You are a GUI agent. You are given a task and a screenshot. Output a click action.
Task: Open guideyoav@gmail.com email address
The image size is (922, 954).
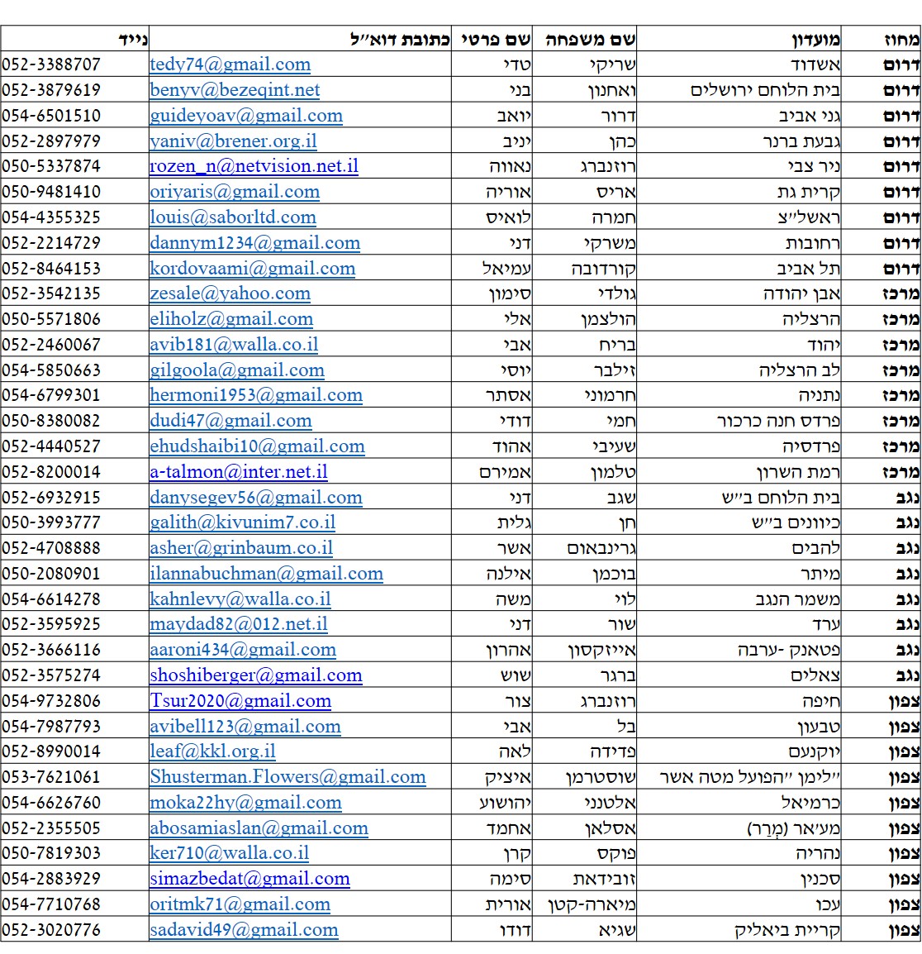click(245, 116)
